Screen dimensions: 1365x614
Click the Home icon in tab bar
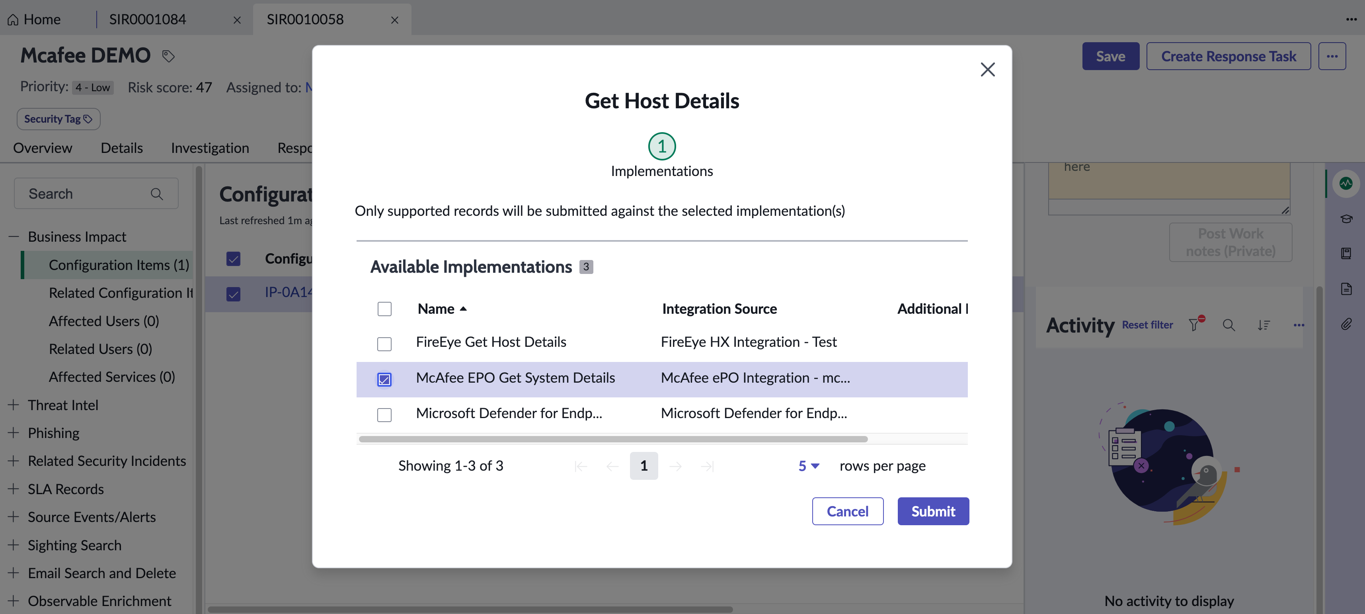click(x=13, y=20)
